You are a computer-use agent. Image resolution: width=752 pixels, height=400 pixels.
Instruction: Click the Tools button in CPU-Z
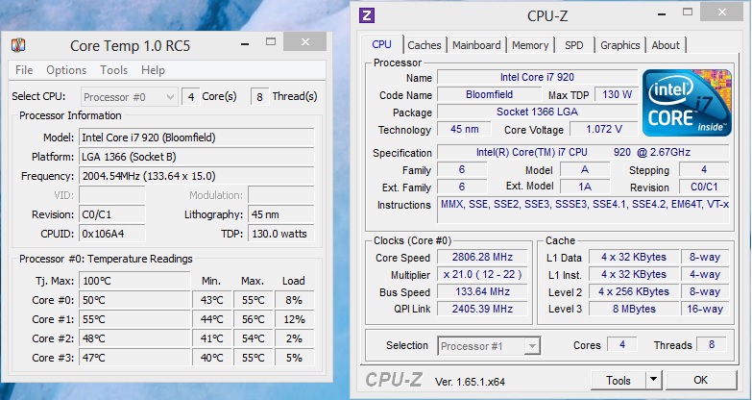(619, 380)
